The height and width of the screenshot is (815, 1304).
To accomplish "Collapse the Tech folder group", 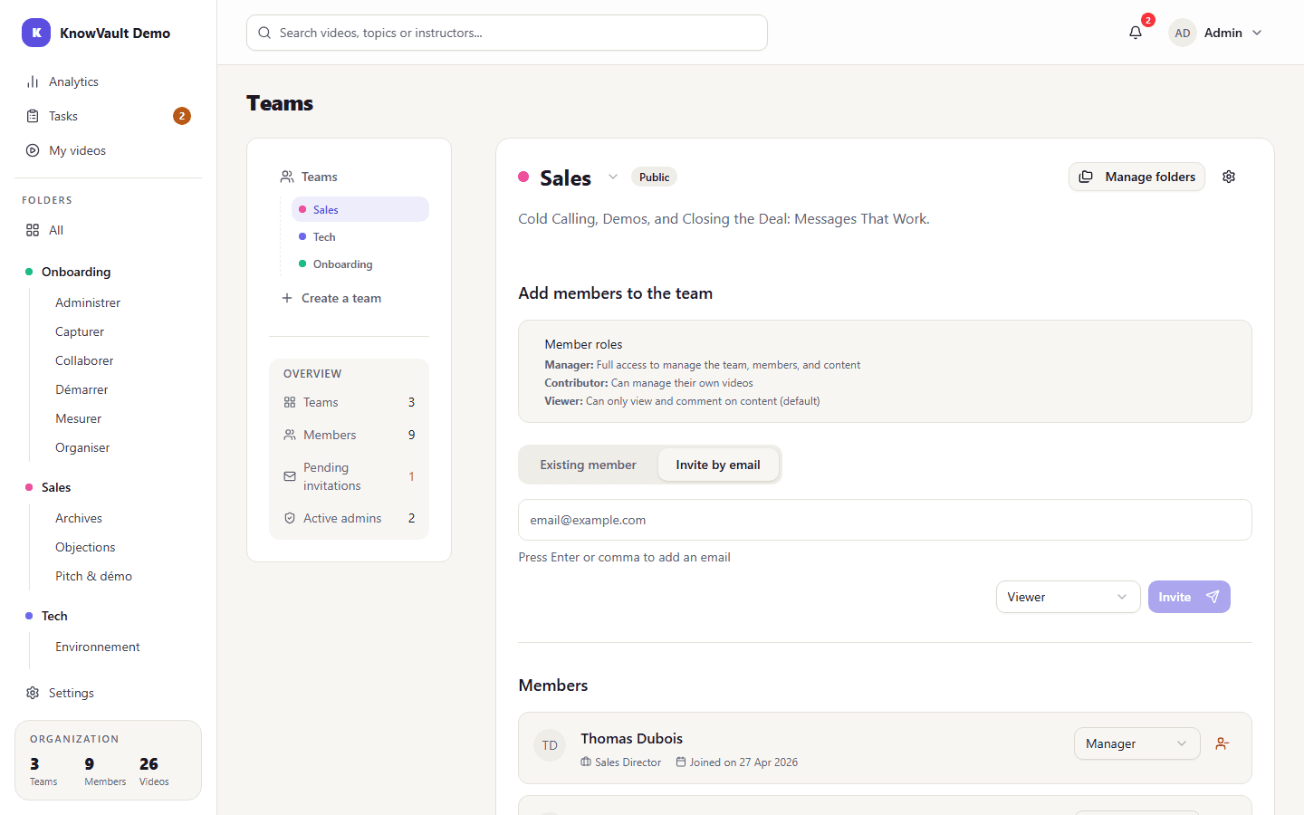I will pos(54,616).
